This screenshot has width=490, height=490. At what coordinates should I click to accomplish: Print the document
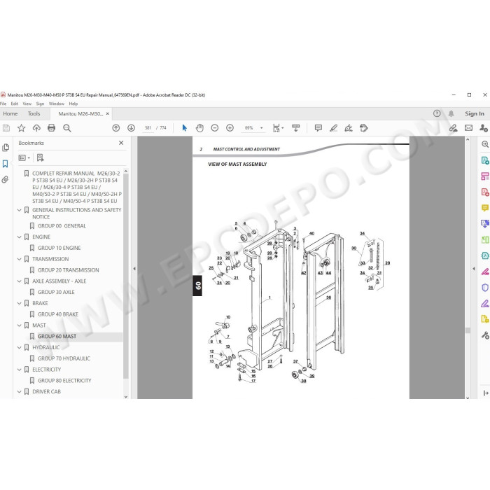[52, 128]
